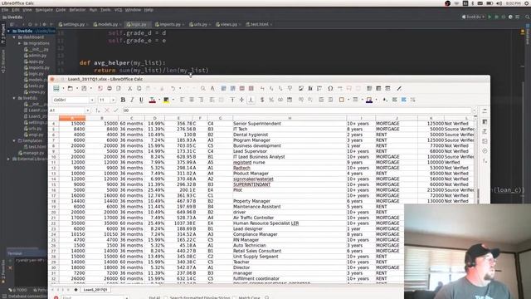The height and width of the screenshot is (299, 531).
Task: Click the Align Left icon
Action: tap(182, 100)
